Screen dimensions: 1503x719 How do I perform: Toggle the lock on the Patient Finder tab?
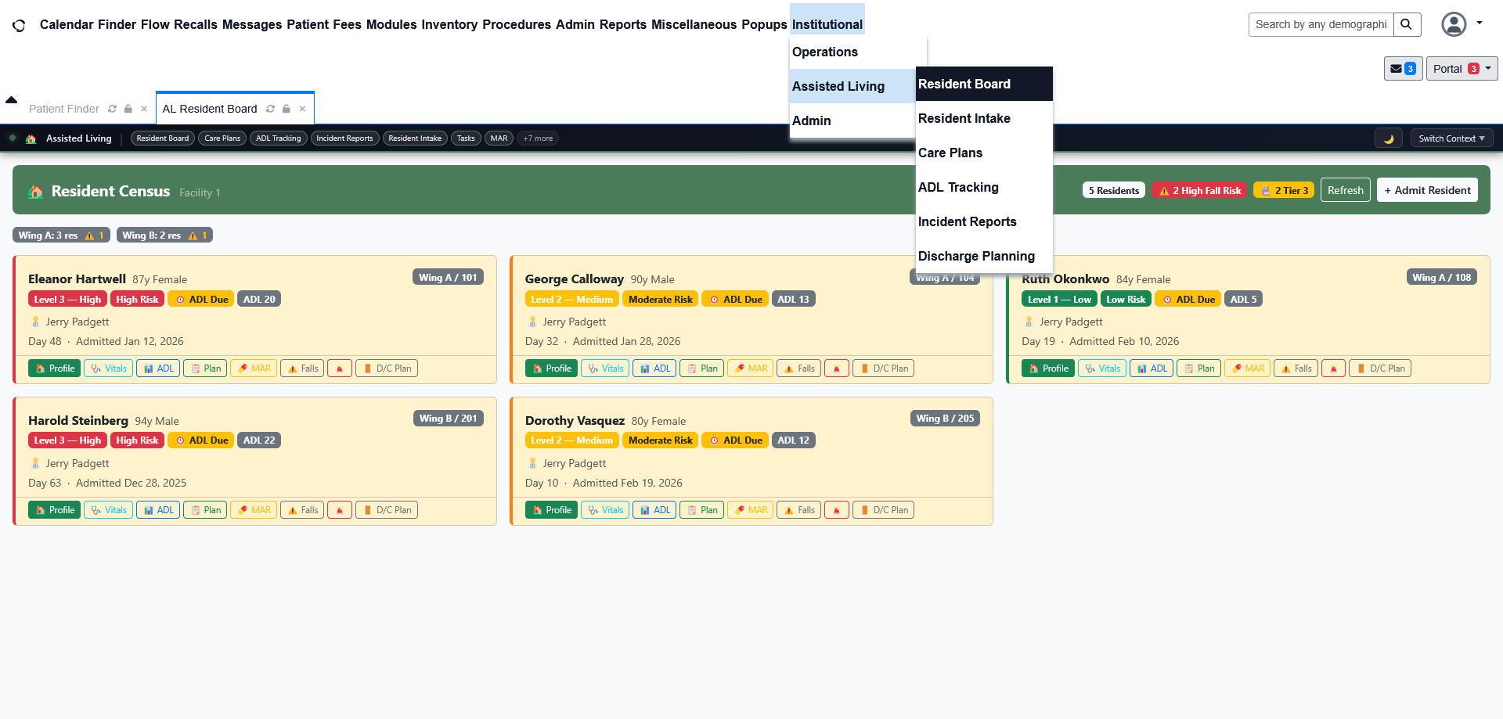tap(128, 109)
